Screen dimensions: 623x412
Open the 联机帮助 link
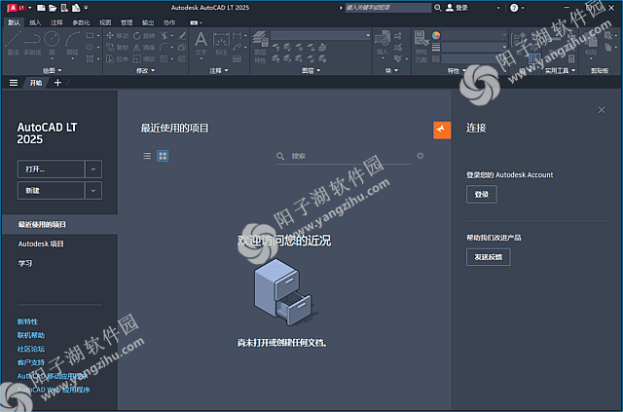(31, 335)
